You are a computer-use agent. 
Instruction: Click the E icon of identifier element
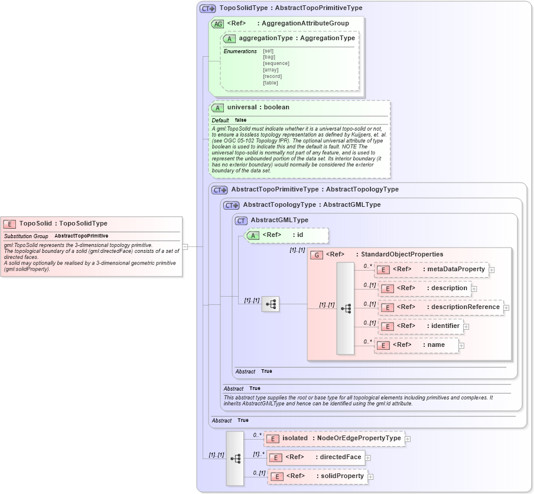click(388, 326)
